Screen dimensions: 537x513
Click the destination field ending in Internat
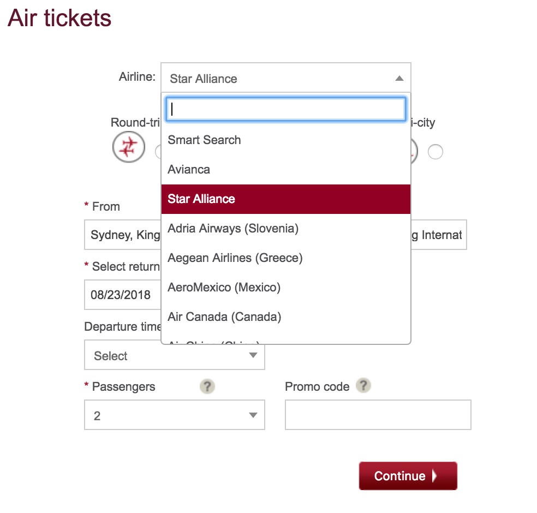[x=439, y=235]
